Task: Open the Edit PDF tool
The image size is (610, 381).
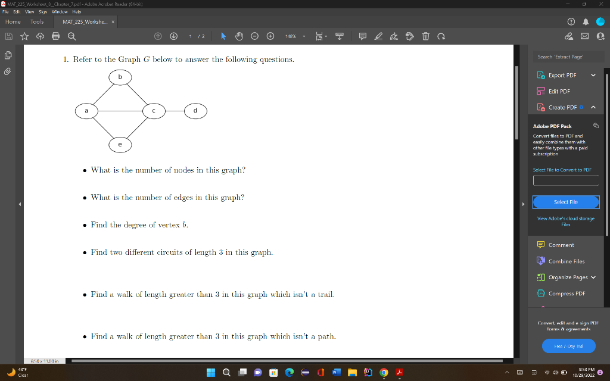Action: coord(559,91)
